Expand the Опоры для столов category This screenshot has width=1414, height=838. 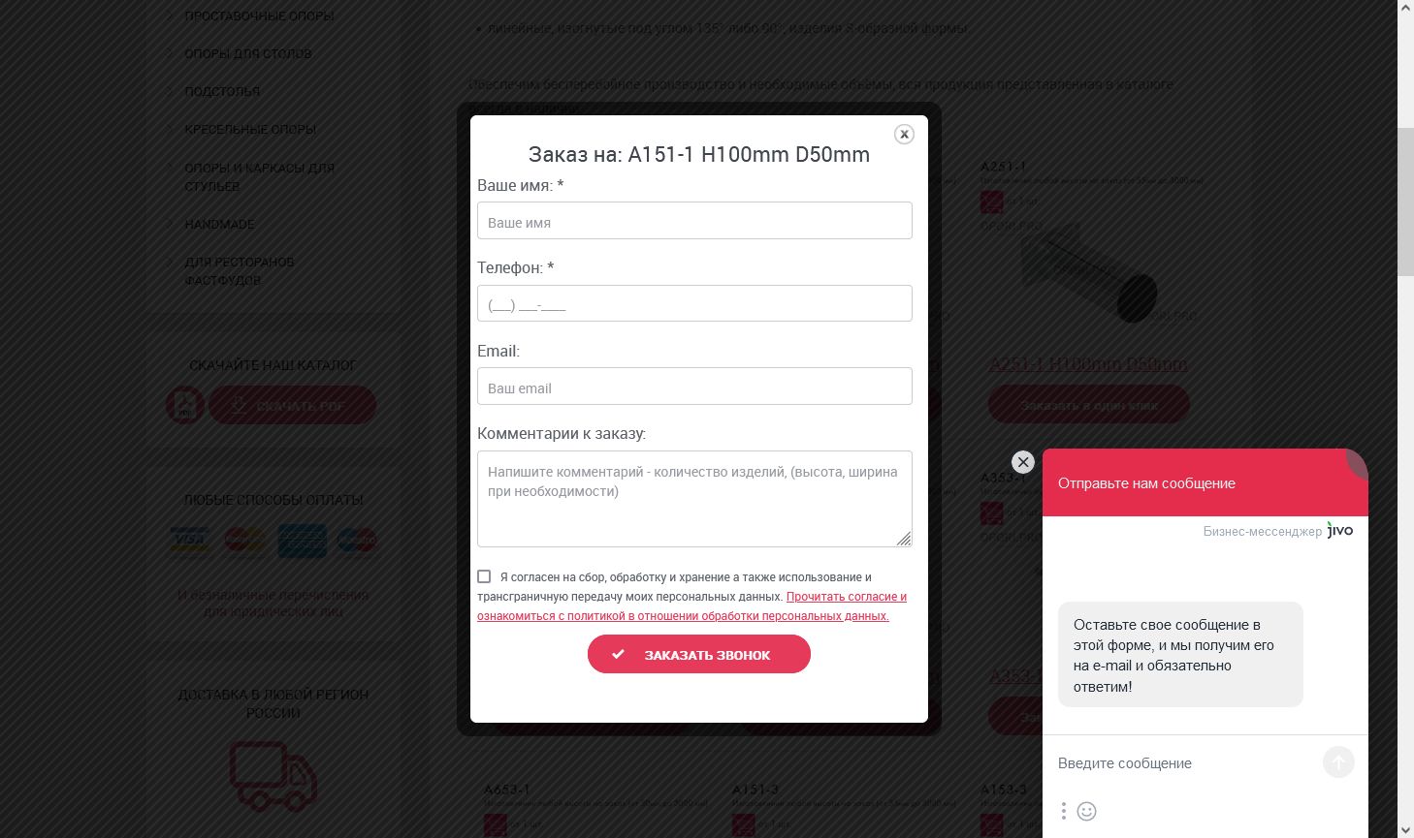click(x=248, y=53)
